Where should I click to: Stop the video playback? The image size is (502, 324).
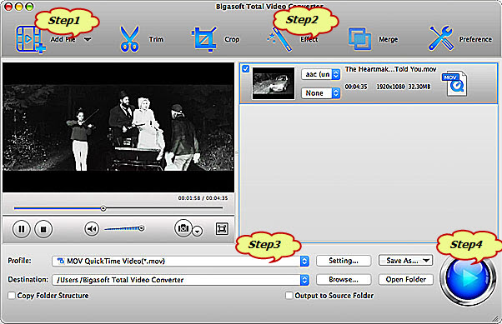43,229
